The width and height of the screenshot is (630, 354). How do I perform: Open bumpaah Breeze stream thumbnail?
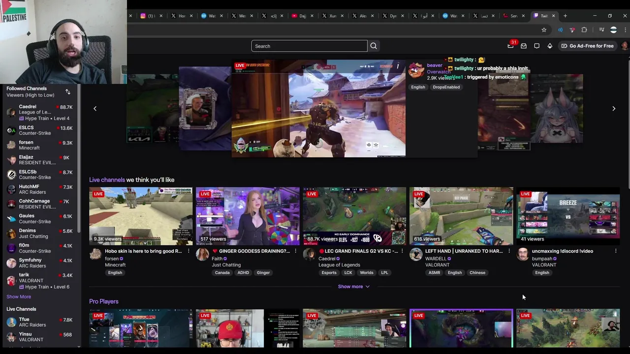pos(568,216)
